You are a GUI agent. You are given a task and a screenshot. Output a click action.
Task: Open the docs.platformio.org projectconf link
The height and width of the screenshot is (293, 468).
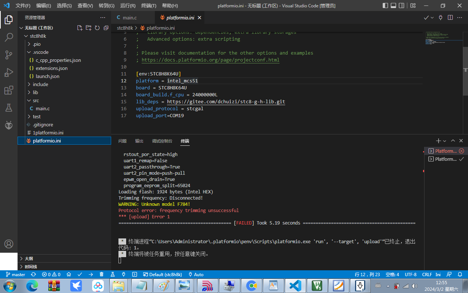click(x=210, y=60)
